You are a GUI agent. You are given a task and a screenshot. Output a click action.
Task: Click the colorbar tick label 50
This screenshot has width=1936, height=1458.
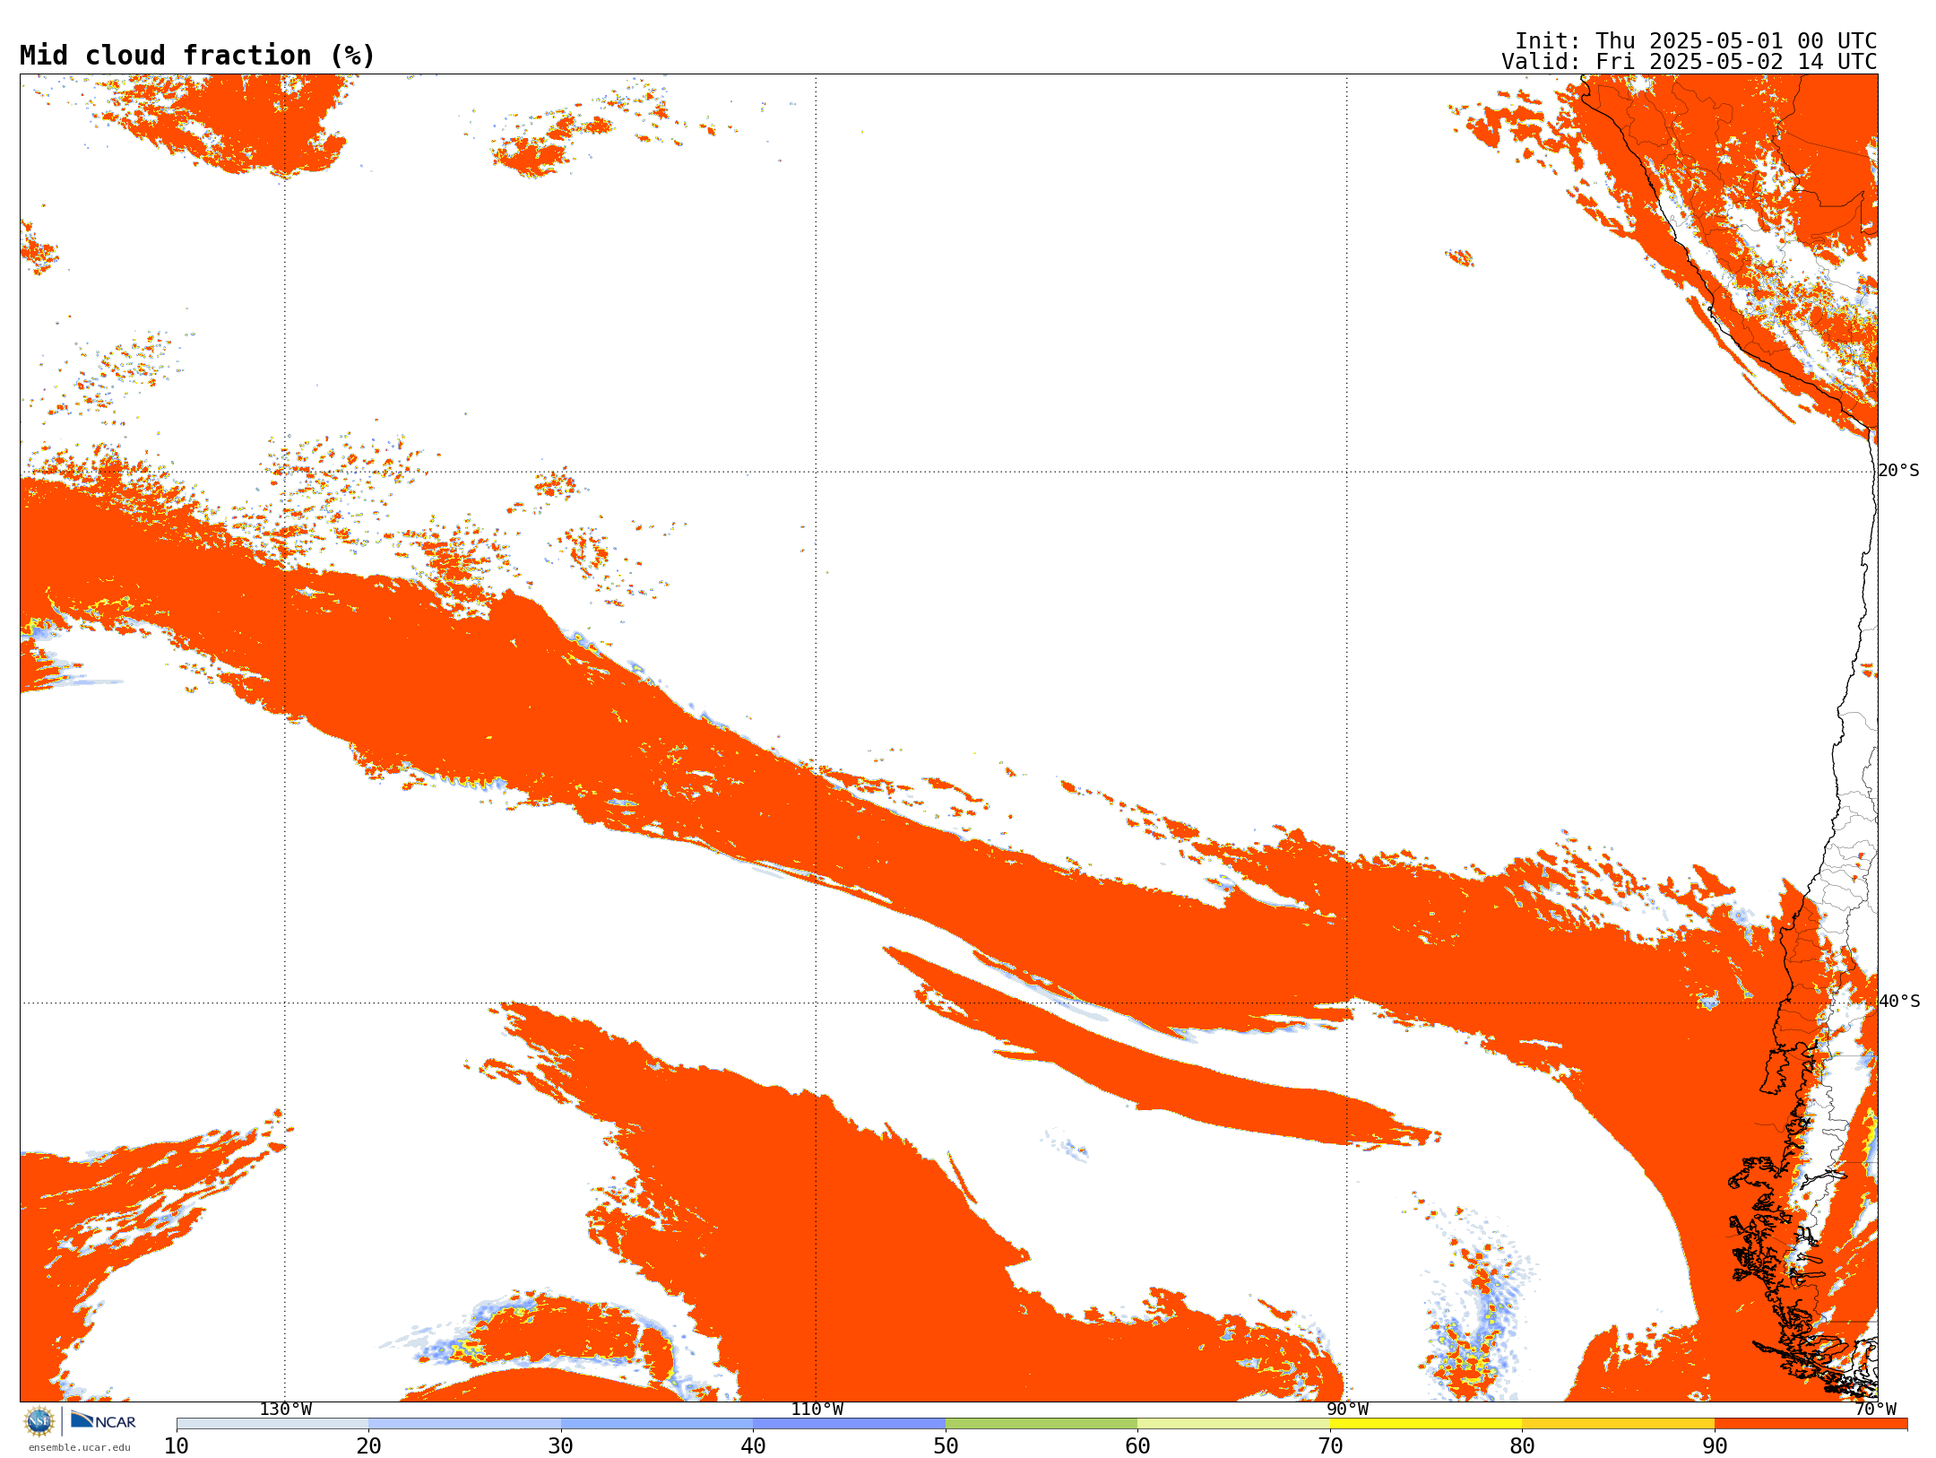[946, 1445]
